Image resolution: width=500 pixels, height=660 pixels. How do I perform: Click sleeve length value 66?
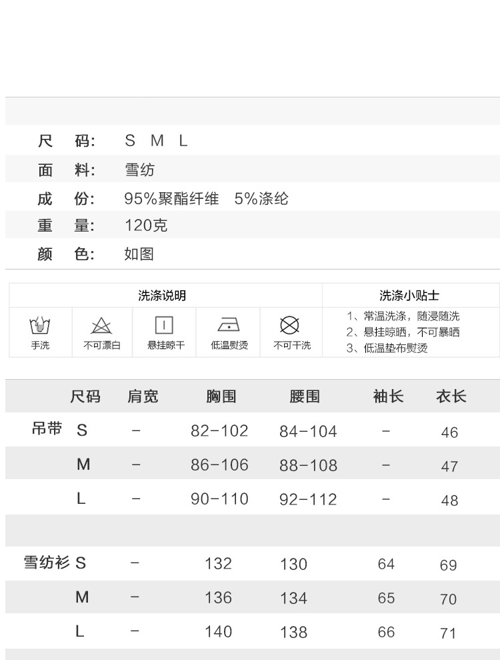386,632
